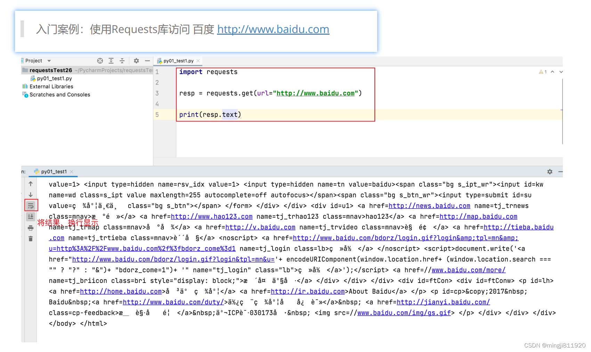Switch to the py01_test1.py editor tab

point(178,61)
